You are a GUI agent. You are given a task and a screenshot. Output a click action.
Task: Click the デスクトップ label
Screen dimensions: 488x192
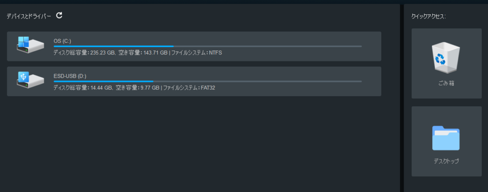click(x=446, y=161)
